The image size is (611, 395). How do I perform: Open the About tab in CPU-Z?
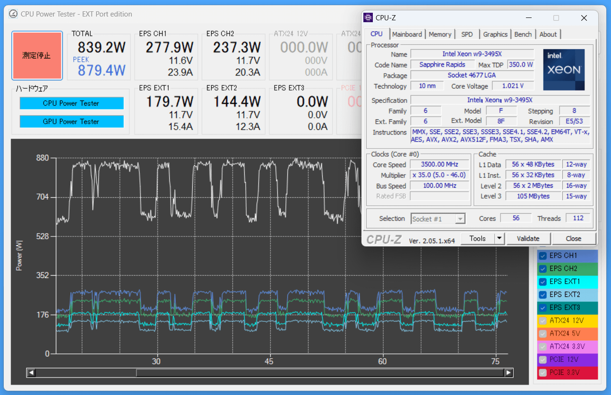pyautogui.click(x=548, y=34)
